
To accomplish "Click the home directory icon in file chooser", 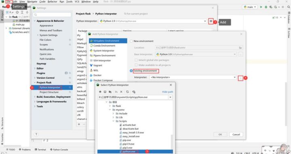I will click(x=100, y=92).
